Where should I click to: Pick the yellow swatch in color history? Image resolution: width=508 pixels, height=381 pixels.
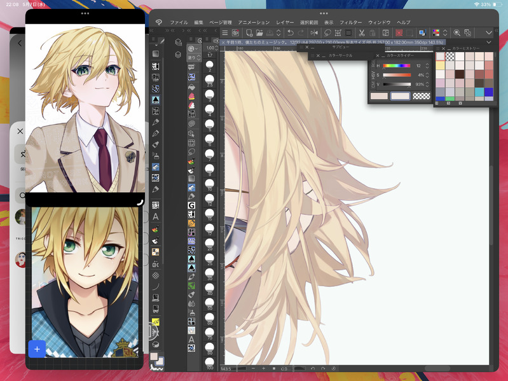pyautogui.click(x=440, y=66)
